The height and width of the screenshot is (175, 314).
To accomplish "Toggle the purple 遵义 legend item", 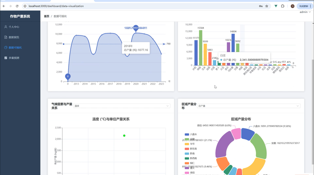I will (x=190, y=168).
